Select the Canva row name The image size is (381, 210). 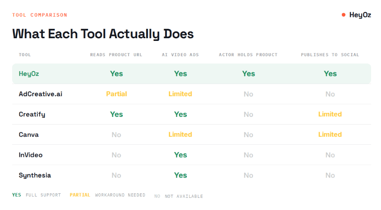click(29, 134)
